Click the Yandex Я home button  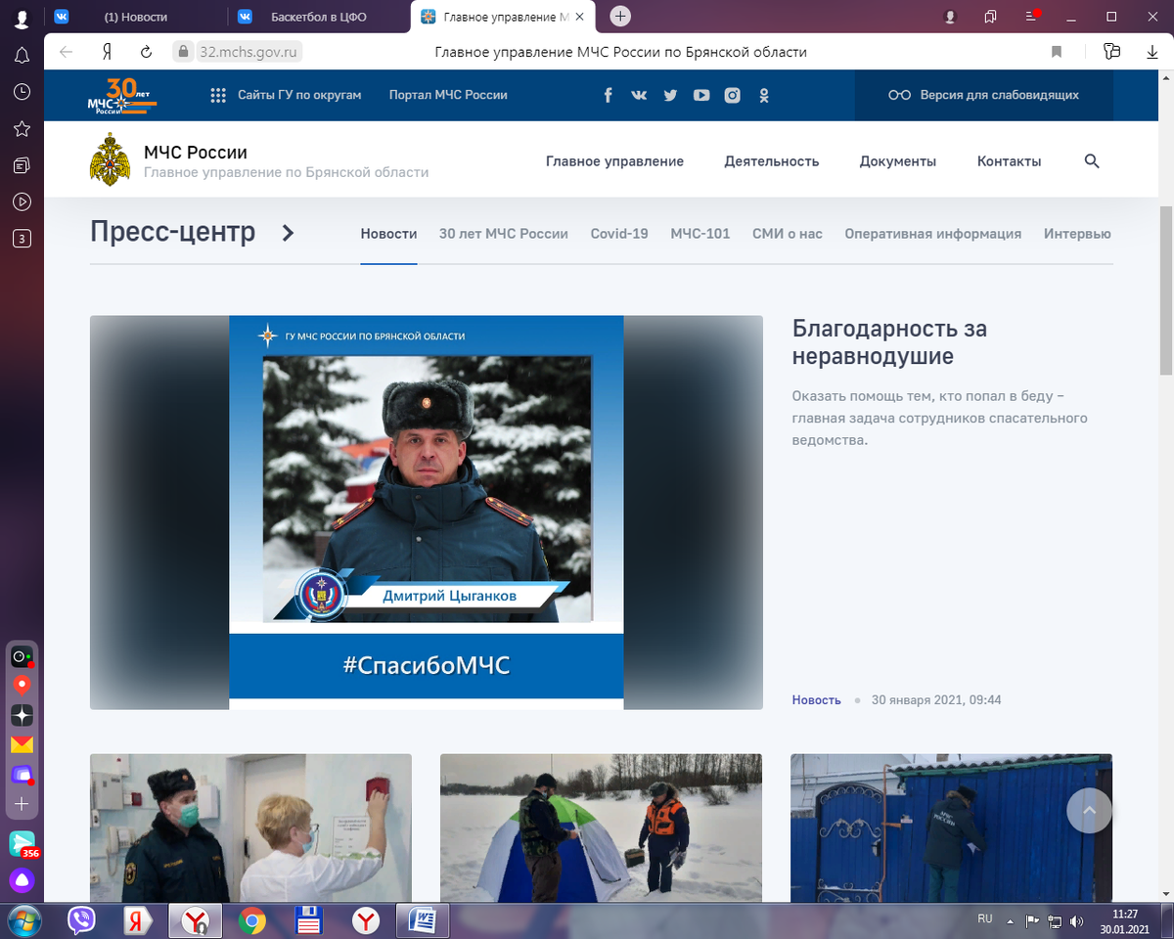[x=106, y=52]
